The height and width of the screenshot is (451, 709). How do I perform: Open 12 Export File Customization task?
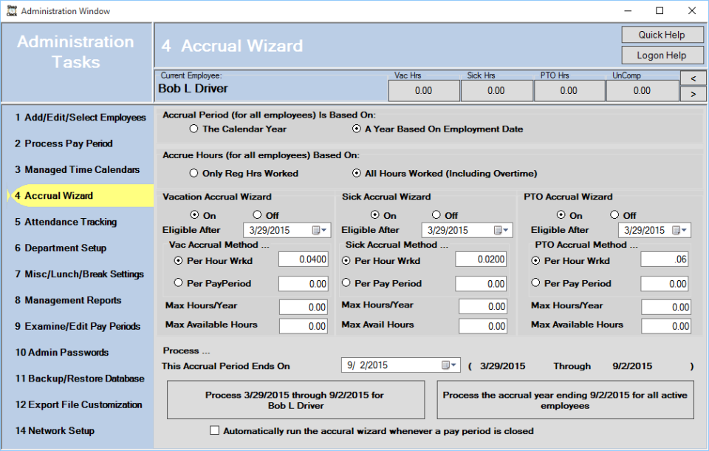tap(79, 405)
